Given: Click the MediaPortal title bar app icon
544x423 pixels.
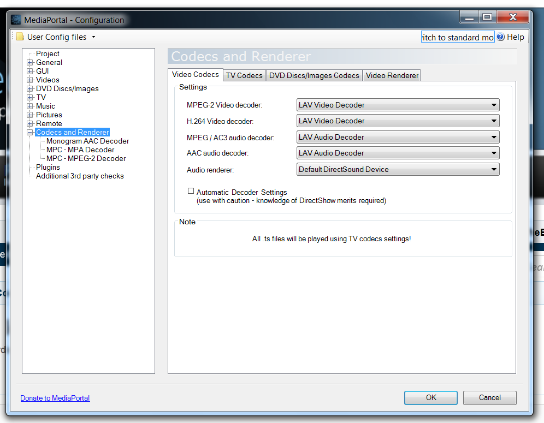Looking at the screenshot, I should [16, 20].
